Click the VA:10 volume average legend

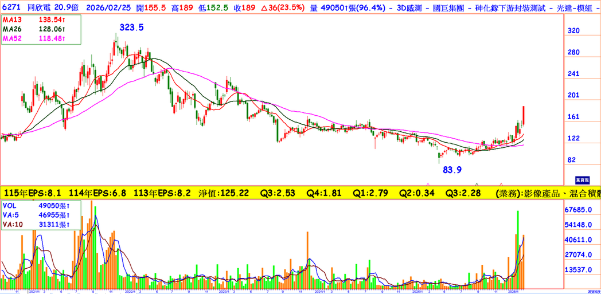point(36,225)
